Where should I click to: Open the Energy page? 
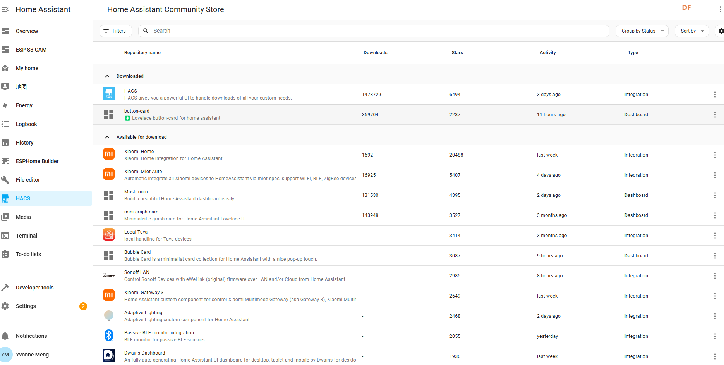coord(46,105)
